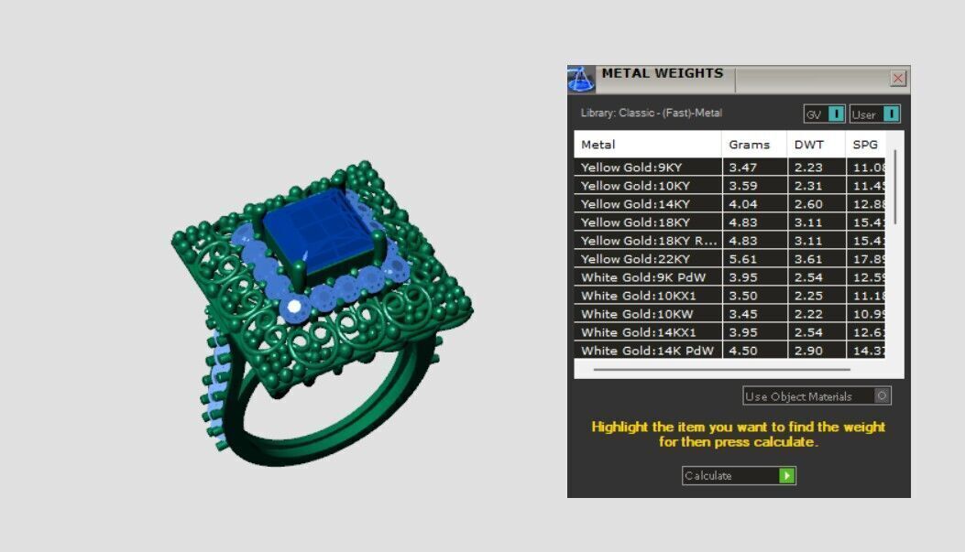Viewport: 965px width, 552px height.
Task: Select the Yellow Gold:22KY row
Action: 729,259
